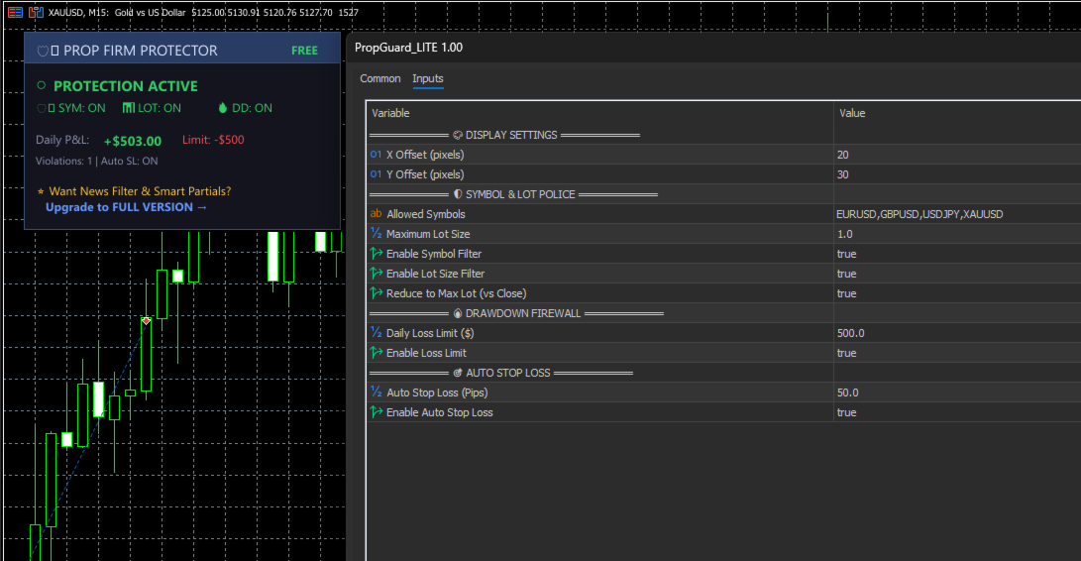
Task: Click the Upgrade to FULL VERSION link
Action: click(x=126, y=207)
